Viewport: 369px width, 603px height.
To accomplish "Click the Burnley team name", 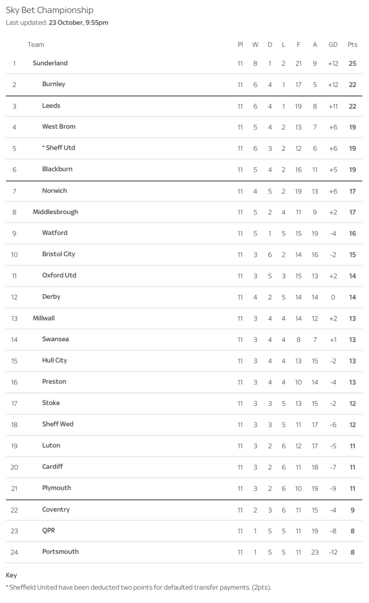I will pos(54,84).
